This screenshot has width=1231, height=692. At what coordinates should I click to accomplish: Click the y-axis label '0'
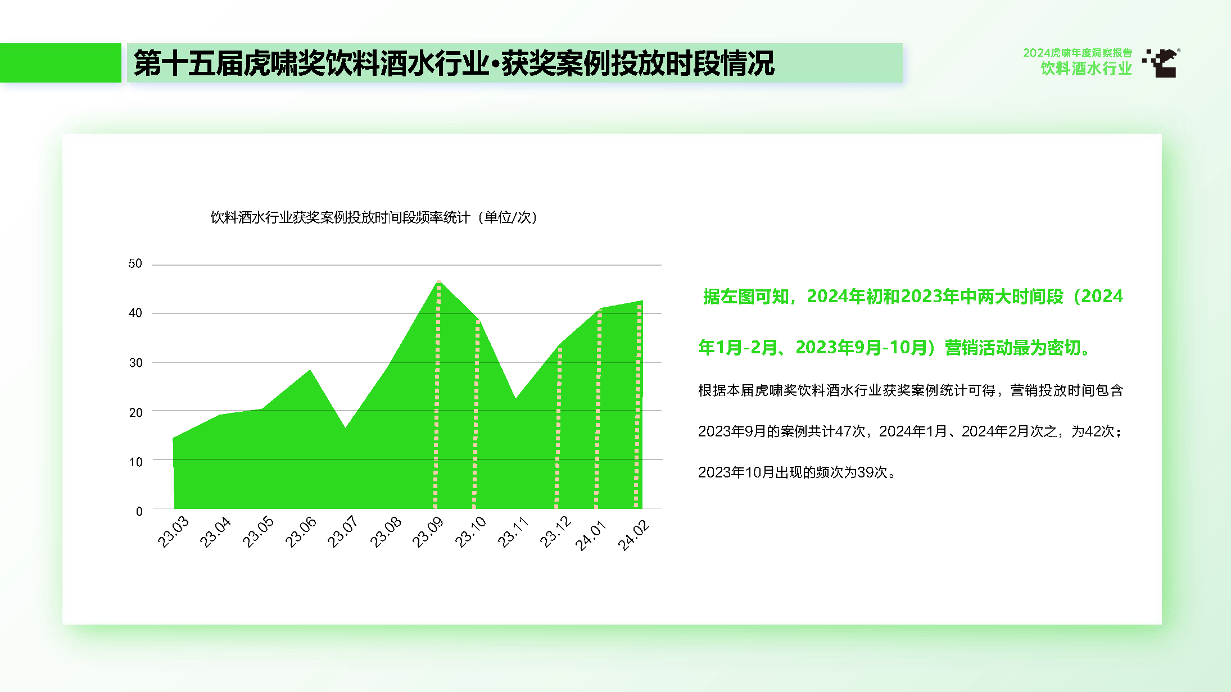point(139,511)
